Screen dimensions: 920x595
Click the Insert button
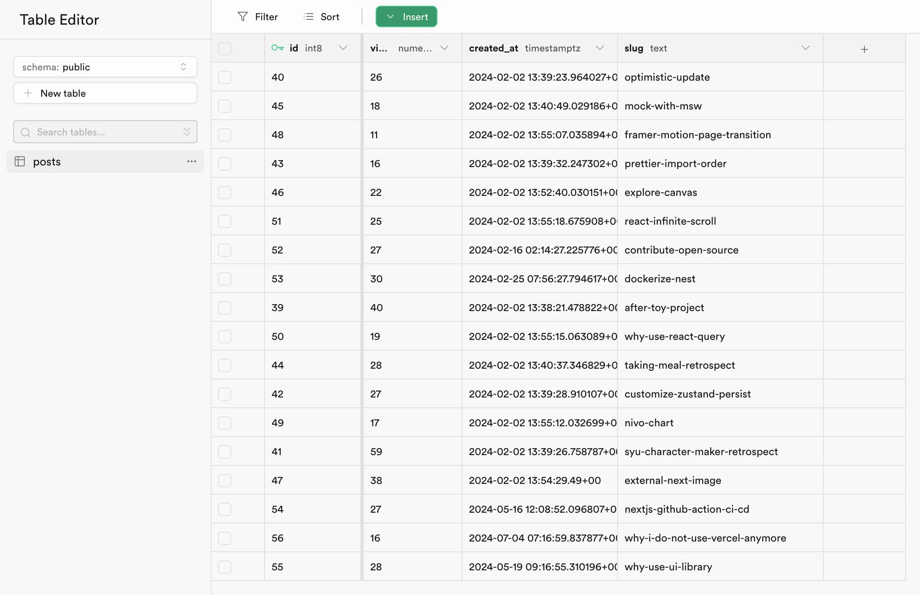(406, 16)
